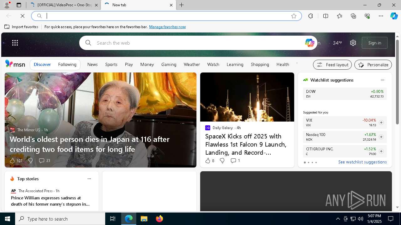
Task: Select the Following feed tab
Action: coord(67,64)
